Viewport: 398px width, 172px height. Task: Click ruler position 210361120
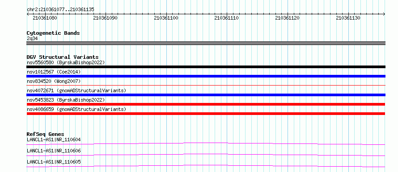point(288,18)
